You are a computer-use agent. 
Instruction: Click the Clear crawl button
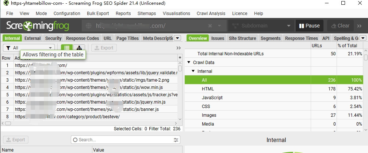click(340, 26)
